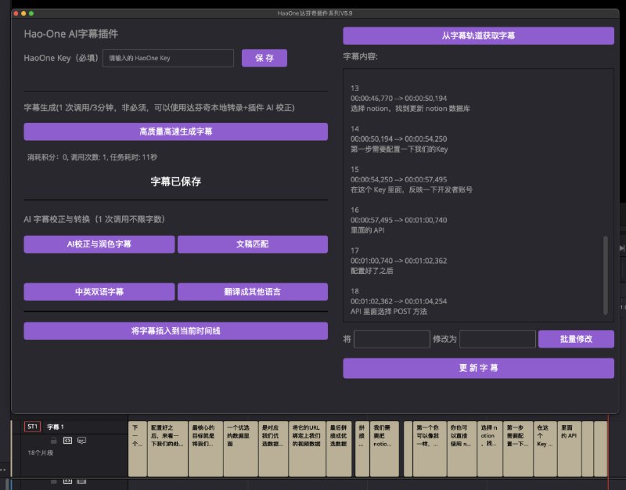The image size is (626, 490).
Task: Lock the lower video track
Action: tap(53, 481)
